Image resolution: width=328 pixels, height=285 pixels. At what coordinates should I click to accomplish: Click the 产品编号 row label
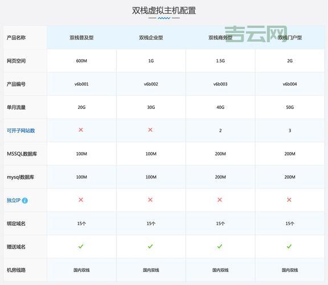pos(16,84)
